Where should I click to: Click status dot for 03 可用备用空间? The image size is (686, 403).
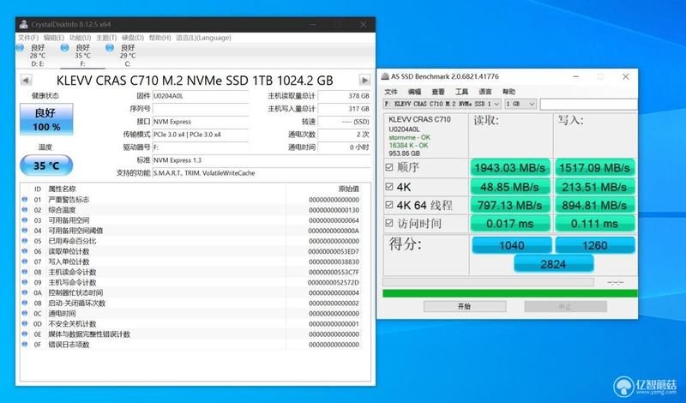point(25,220)
